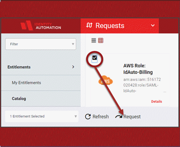Switch to grid view layout
Image resolution: width=180 pixels, height=147 pixels.
(101, 40)
